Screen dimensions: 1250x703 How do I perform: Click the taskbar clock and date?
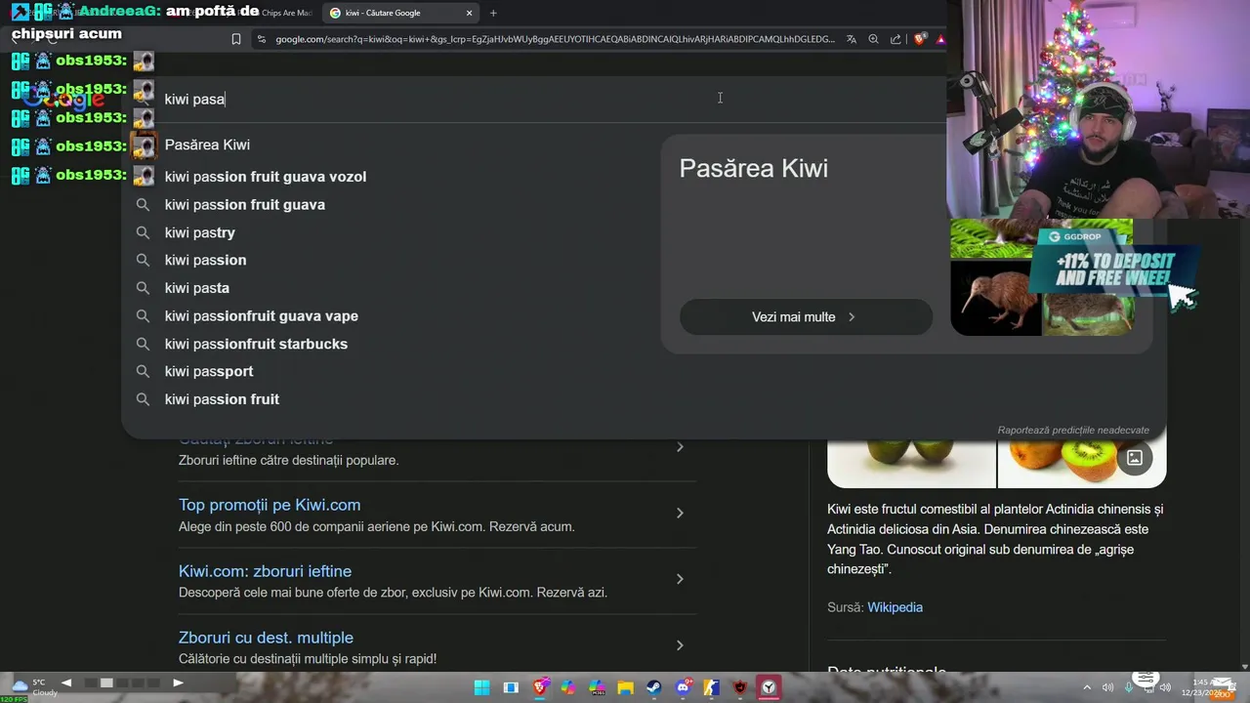[x=1203, y=687]
